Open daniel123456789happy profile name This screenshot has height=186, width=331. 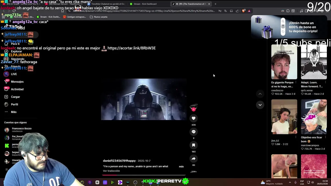[119, 161]
